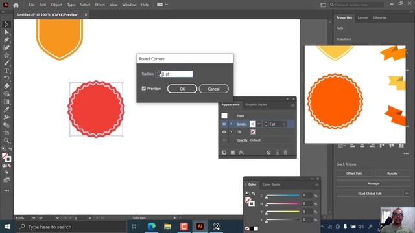Expand the Fill row chevron

231,132
